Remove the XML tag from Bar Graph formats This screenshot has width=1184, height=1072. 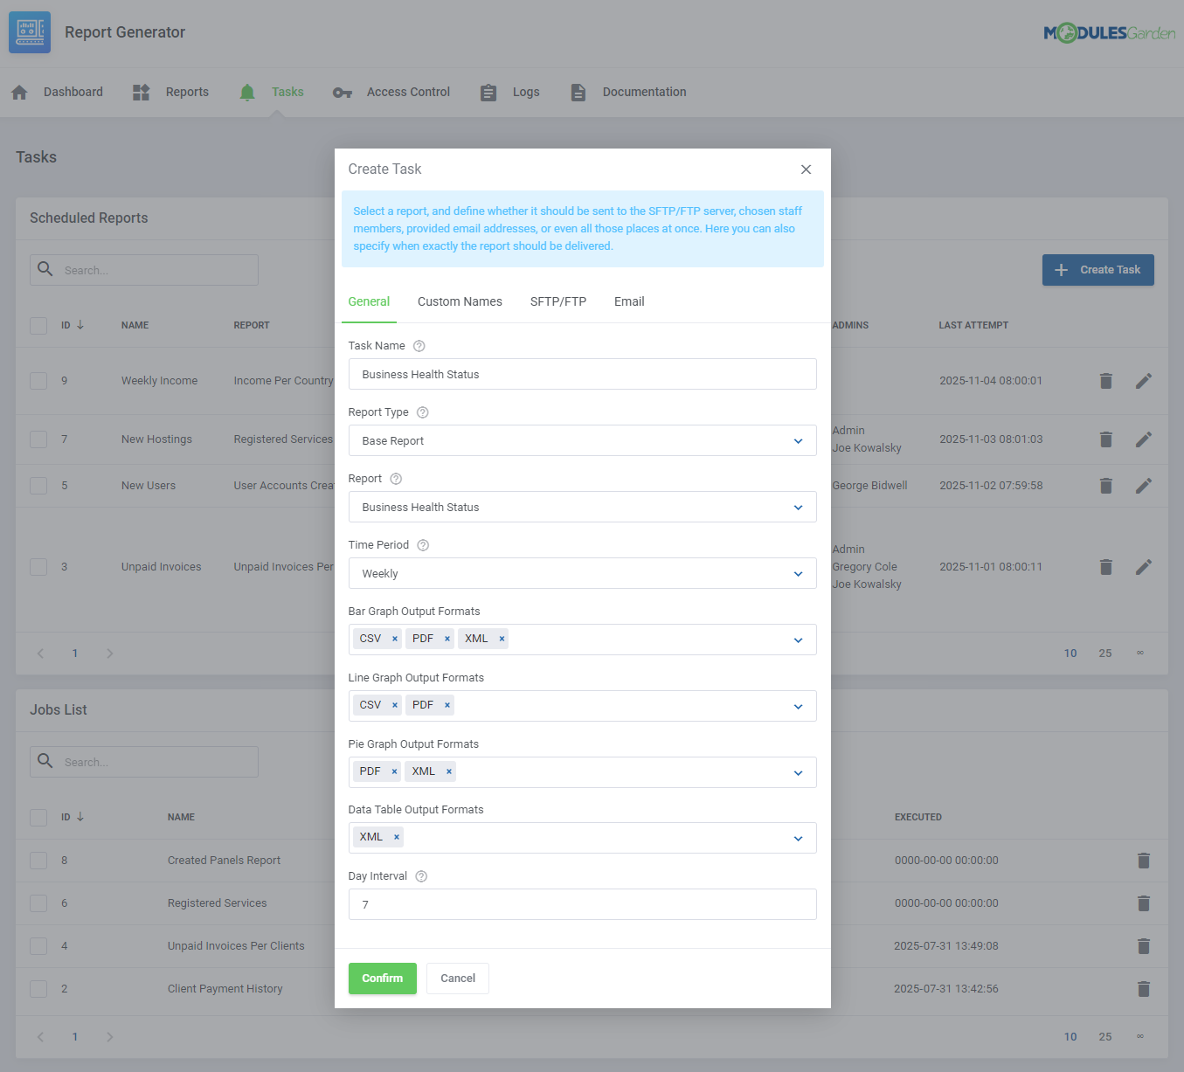pos(502,639)
